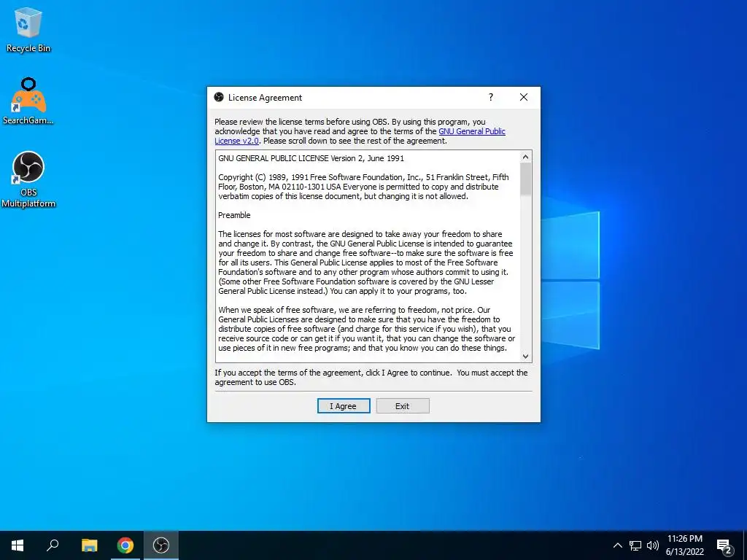Screen dimensions: 747x560
Task: Open File Explorer from taskbar
Action: point(89,545)
